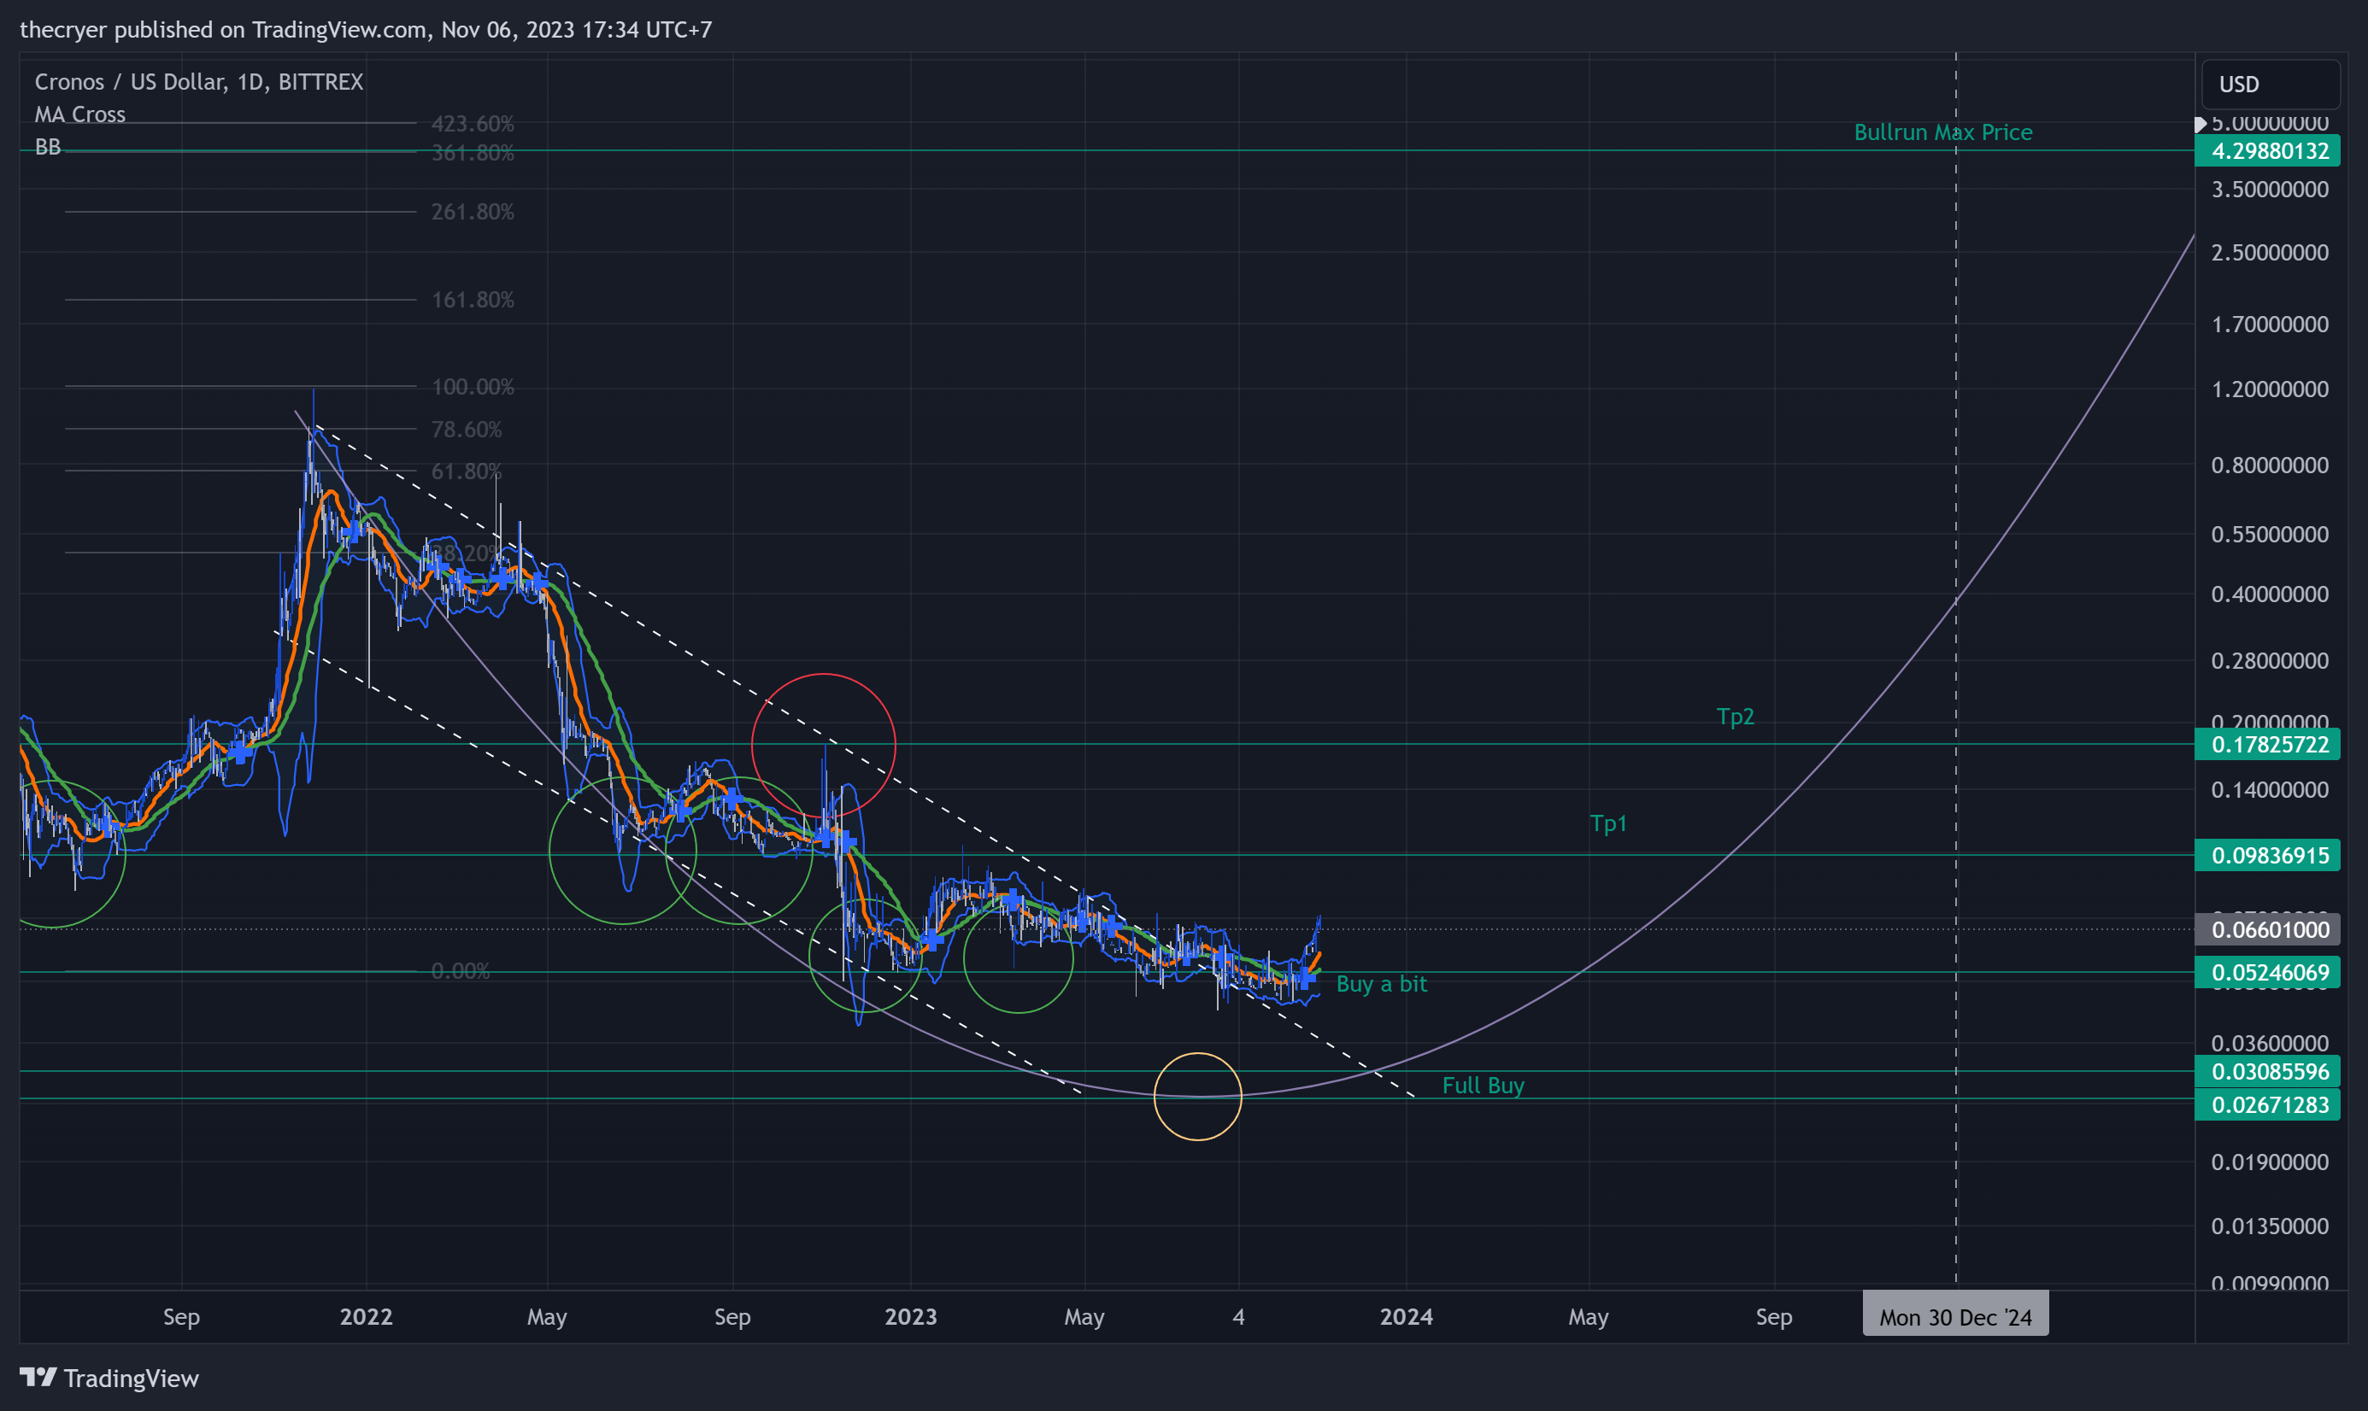This screenshot has height=1411, width=2368.
Task: Click the 'MA Cross' indicator label
Action: click(79, 114)
